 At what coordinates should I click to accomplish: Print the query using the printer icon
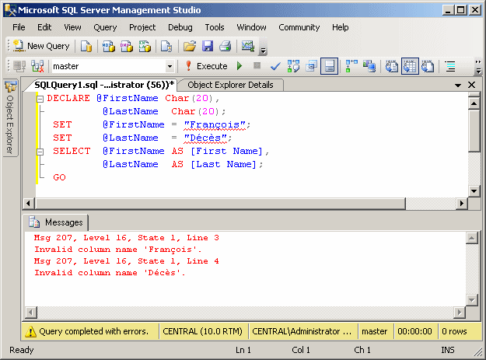[226, 46]
